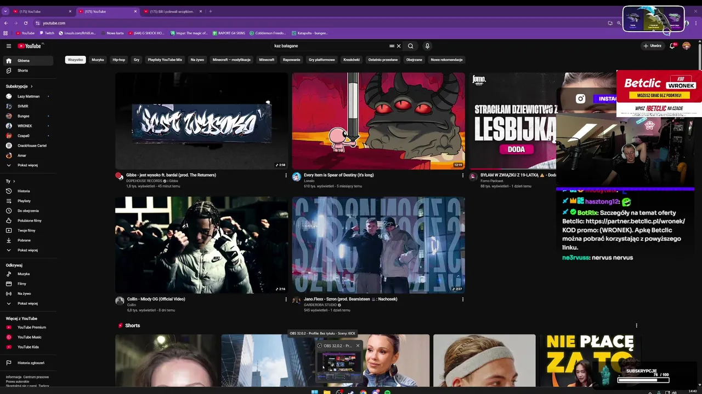Click the youtube.com address bar
This screenshot has width=702, height=394.
pos(318,23)
